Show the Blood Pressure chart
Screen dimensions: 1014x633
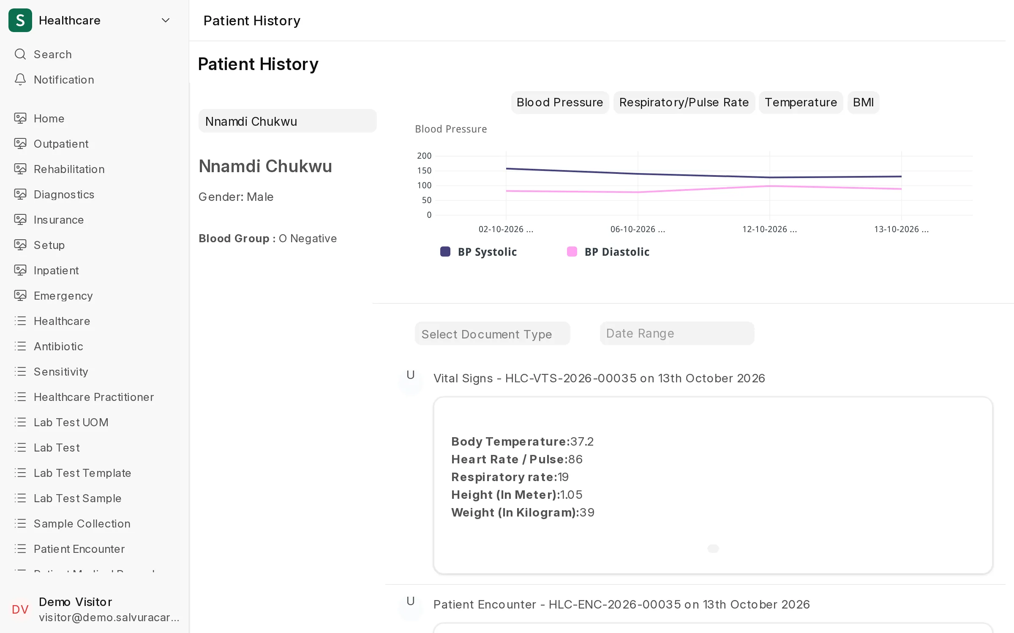560,103
